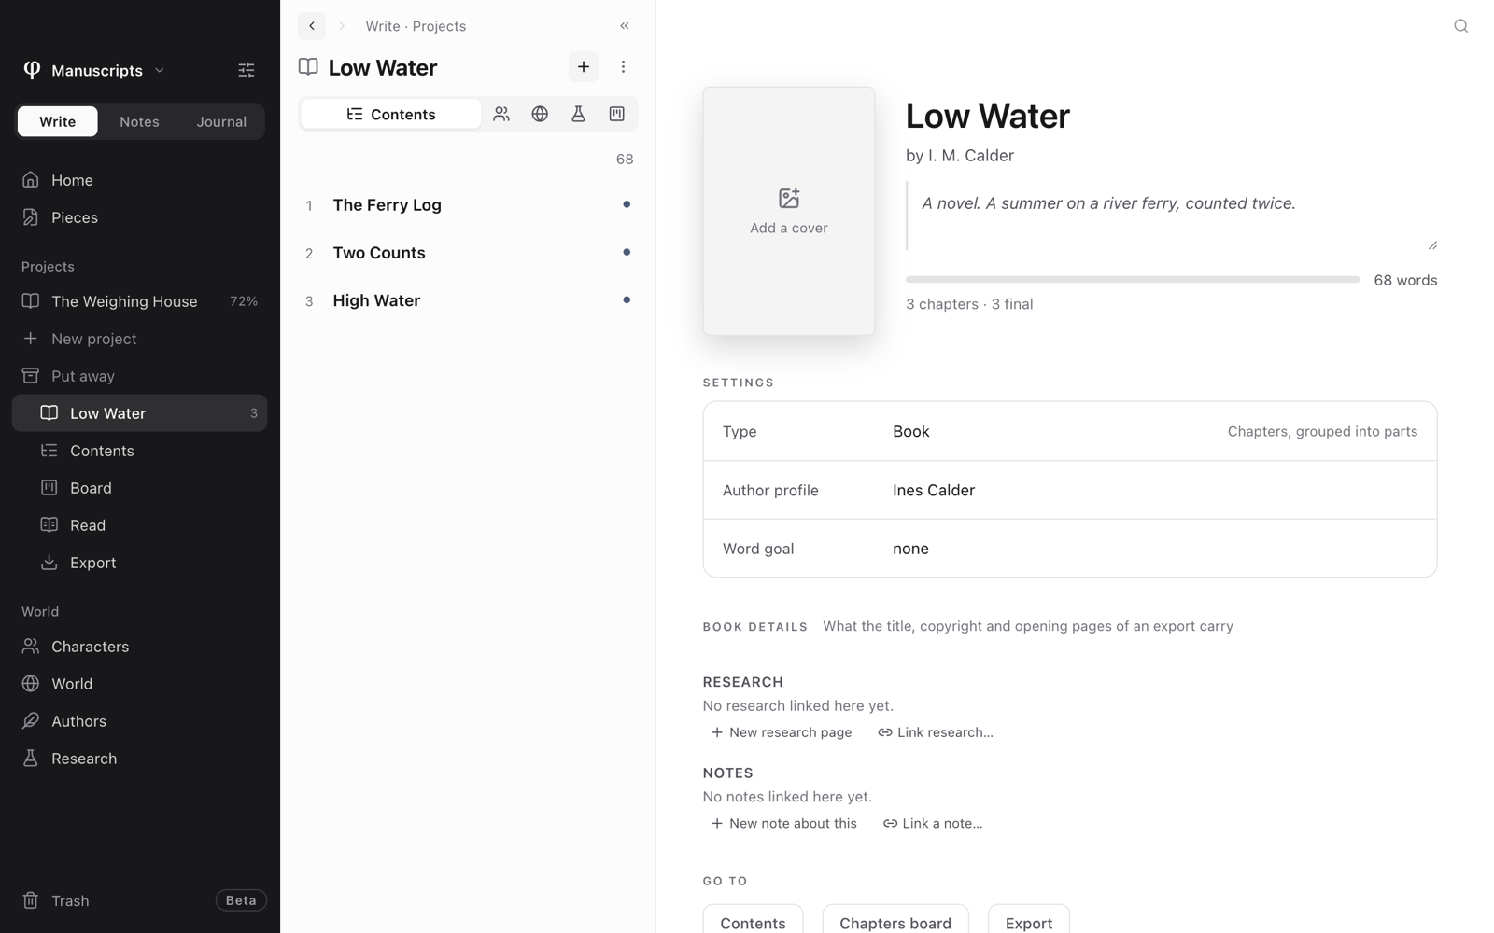Viewport: 1494px width, 933px height.
Task: Switch to the Notes tab
Action: (x=139, y=121)
